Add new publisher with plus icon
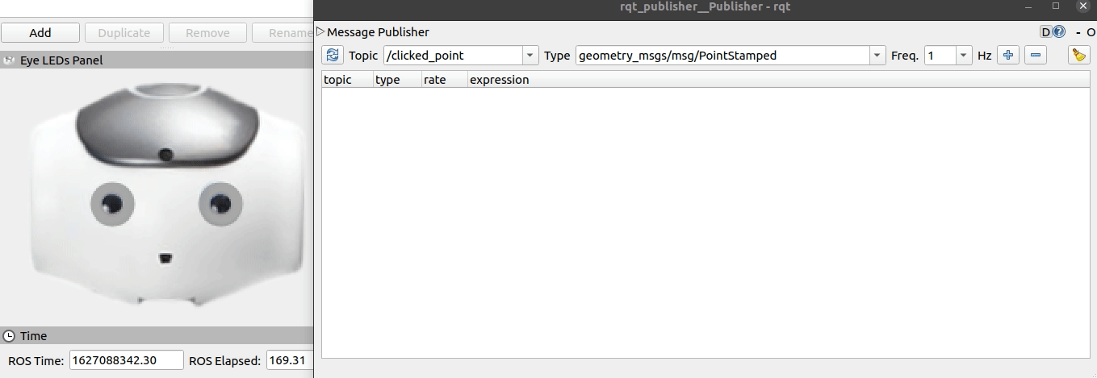This screenshot has height=378, width=1097. coord(1007,56)
